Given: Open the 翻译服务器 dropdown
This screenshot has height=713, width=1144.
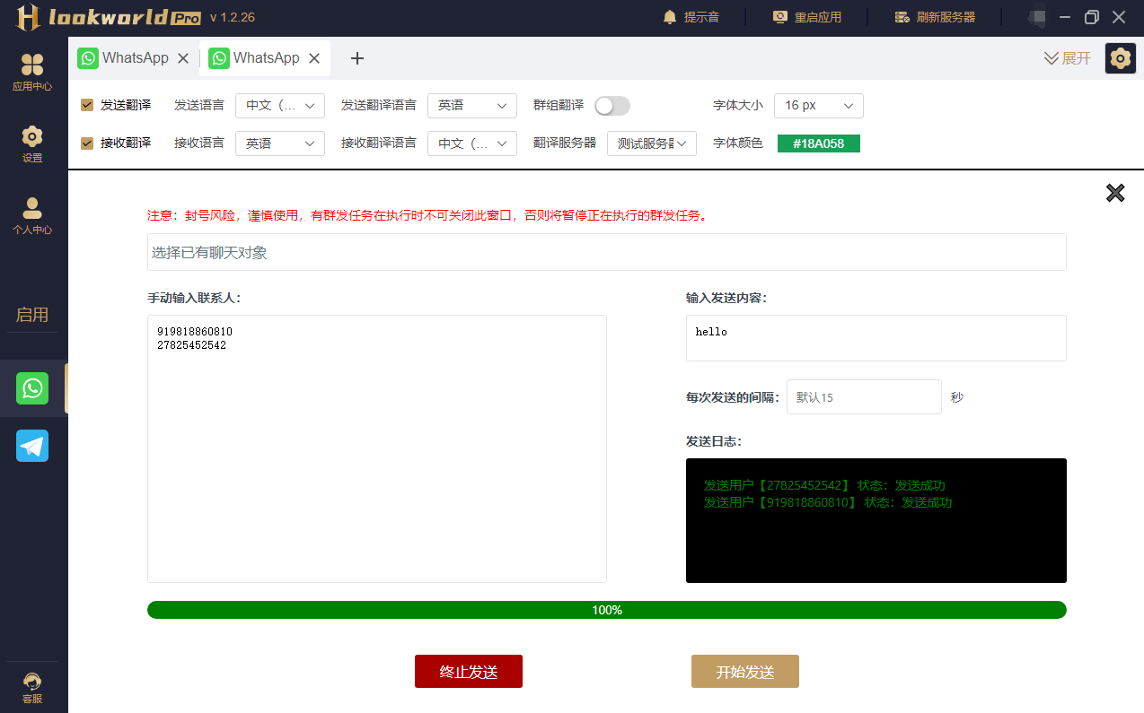Looking at the screenshot, I should tap(652, 143).
